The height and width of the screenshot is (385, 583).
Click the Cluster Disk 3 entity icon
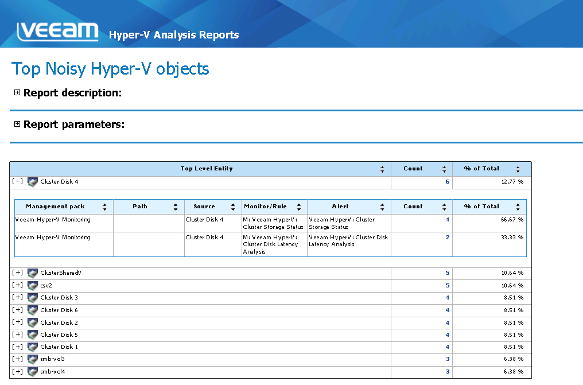[x=33, y=298]
